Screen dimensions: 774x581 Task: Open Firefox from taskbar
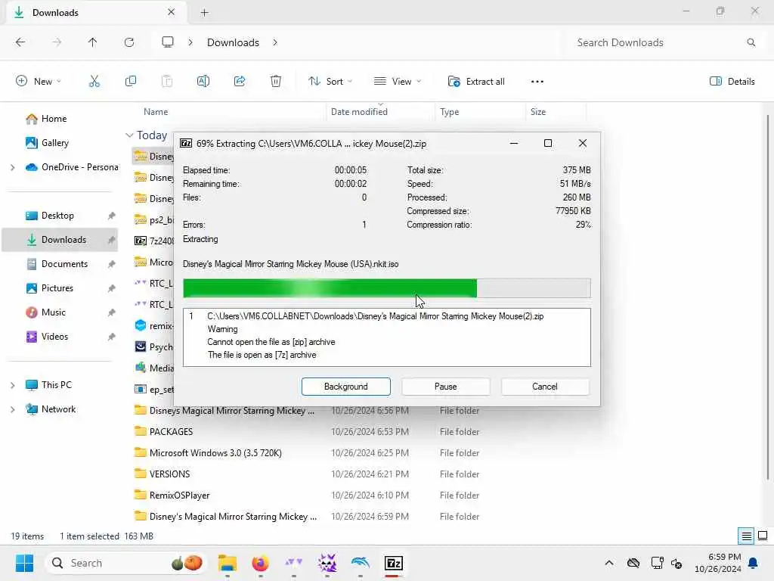[260, 563]
